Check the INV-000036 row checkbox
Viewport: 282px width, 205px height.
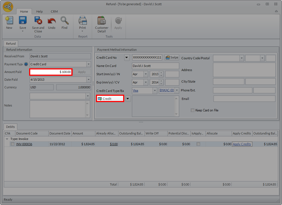(12, 144)
